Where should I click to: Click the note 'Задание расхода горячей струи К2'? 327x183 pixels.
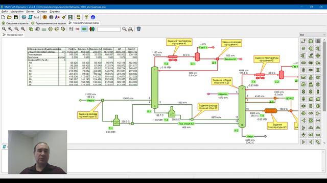point(87,115)
